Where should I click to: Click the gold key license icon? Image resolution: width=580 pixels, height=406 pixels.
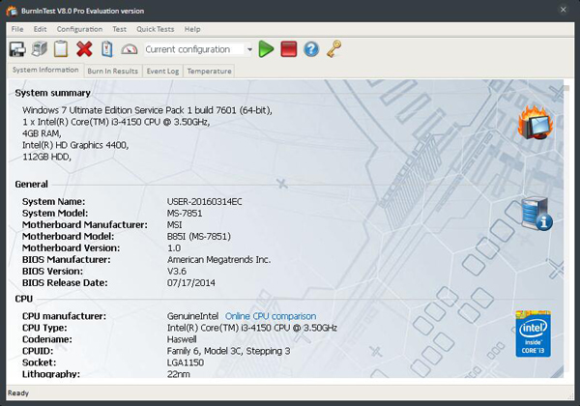tap(333, 48)
